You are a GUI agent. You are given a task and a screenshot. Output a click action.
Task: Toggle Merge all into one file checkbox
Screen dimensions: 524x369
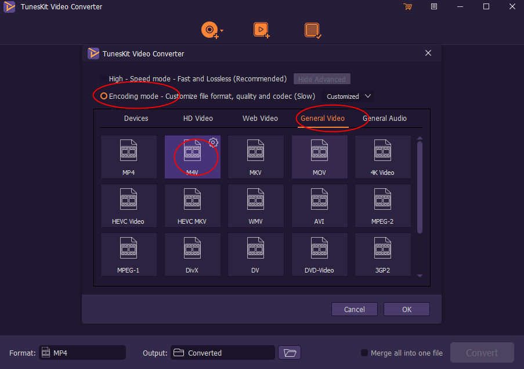pos(364,353)
